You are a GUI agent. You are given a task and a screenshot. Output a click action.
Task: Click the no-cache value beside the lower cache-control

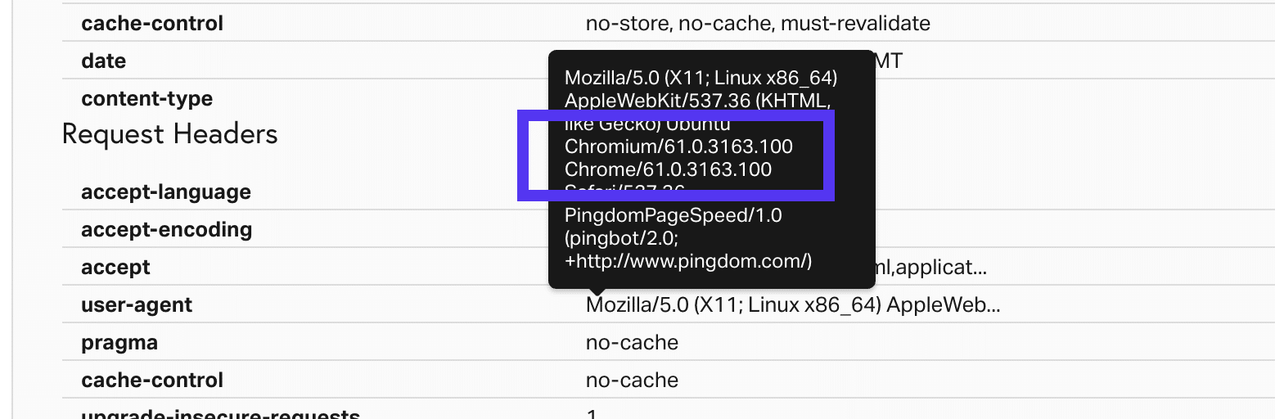(632, 381)
